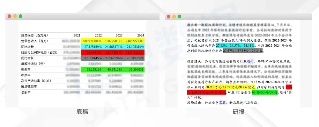Click green cell 39.209638
This screenshot has height=127, width=319.
(134, 70)
